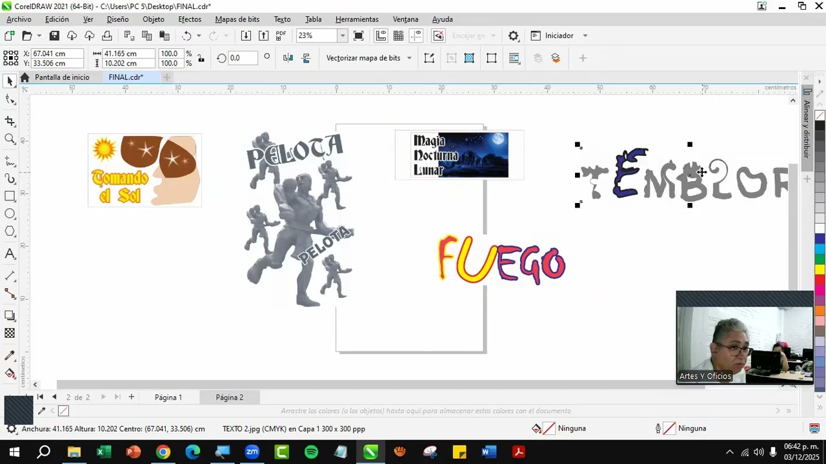Select the Pick tool
The width and height of the screenshot is (826, 464).
tap(10, 81)
